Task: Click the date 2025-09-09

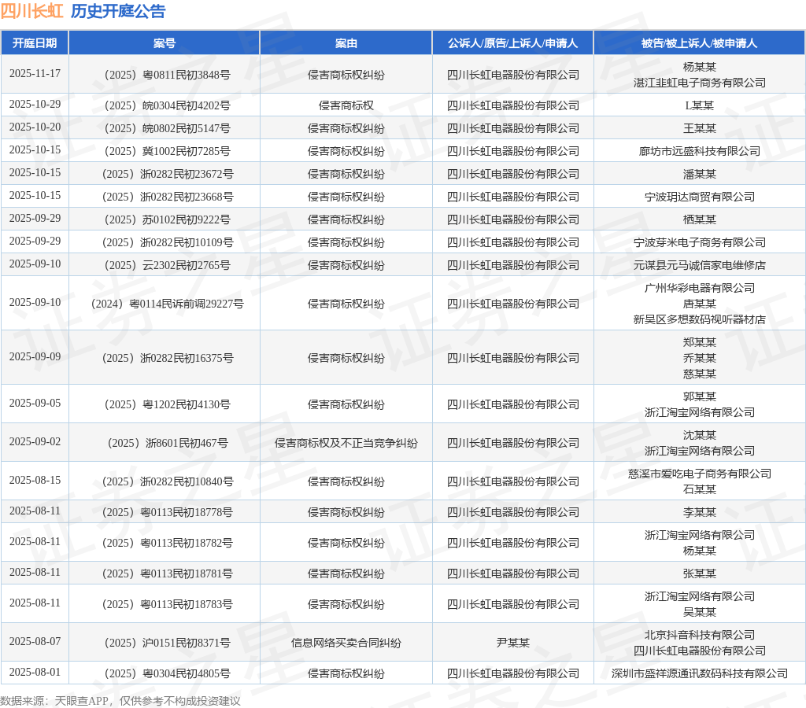Action: pos(35,356)
